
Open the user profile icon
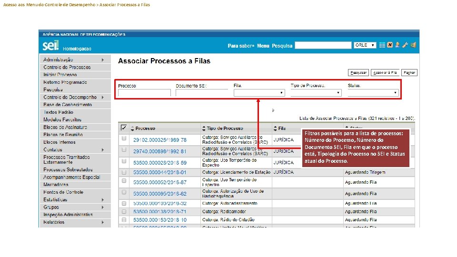click(397, 45)
